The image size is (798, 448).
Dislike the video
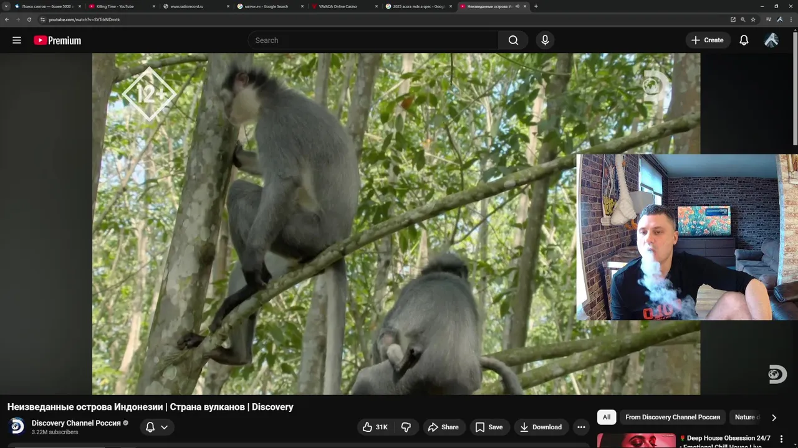pyautogui.click(x=406, y=427)
